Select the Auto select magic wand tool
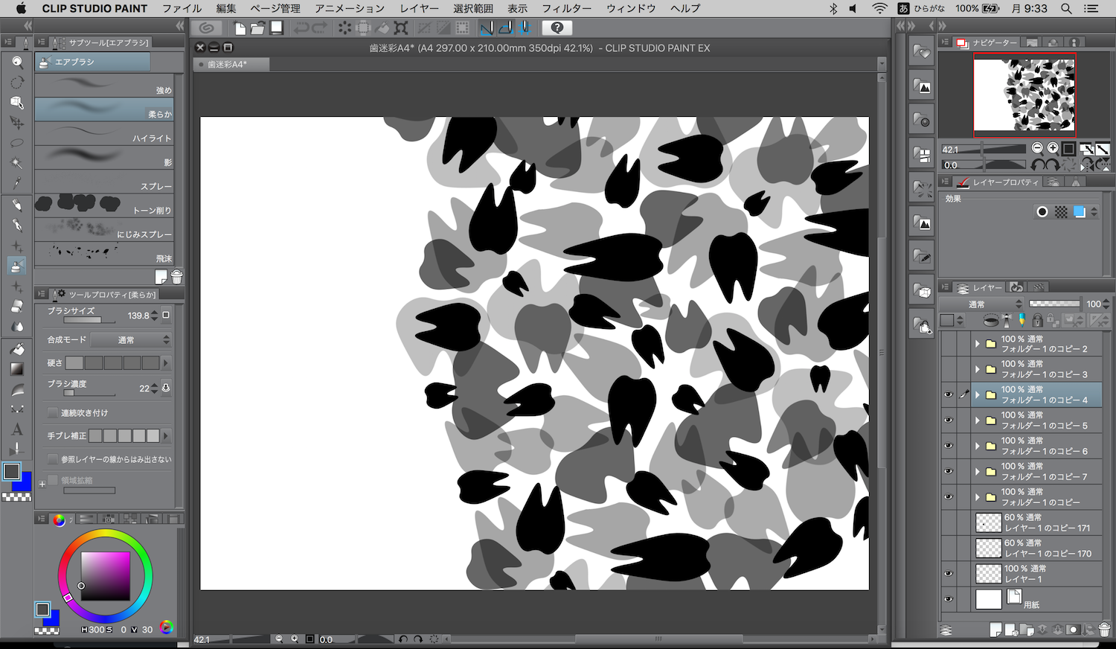The height and width of the screenshot is (649, 1116). [17, 163]
